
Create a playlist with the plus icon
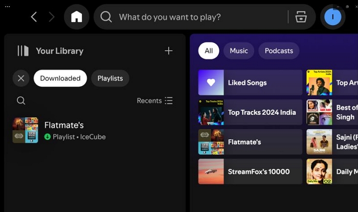168,51
